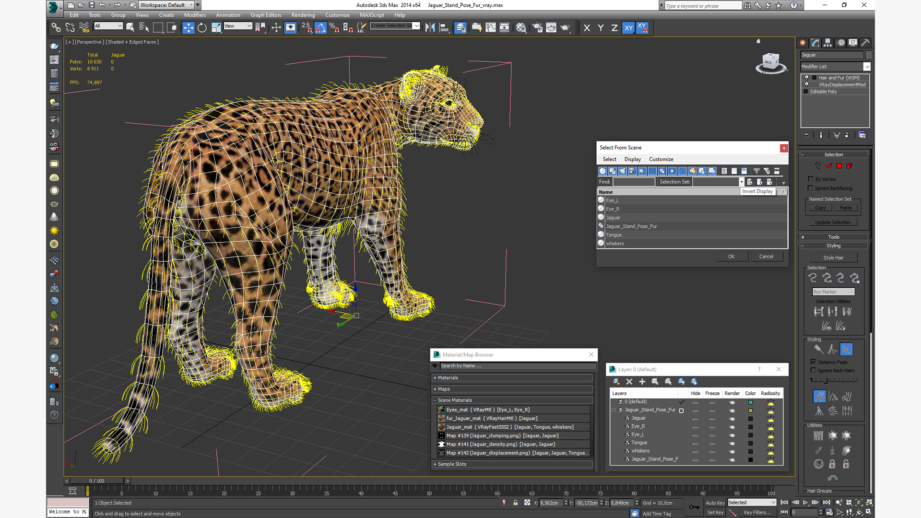The width and height of the screenshot is (921, 518).
Task: Enable the By Vertex checkbox
Action: click(811, 179)
